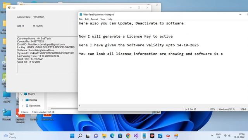Image resolution: width=248 pixels, height=140 pixels.
Task: Switch to Notepad on the taskbar
Action: pos(144,136)
